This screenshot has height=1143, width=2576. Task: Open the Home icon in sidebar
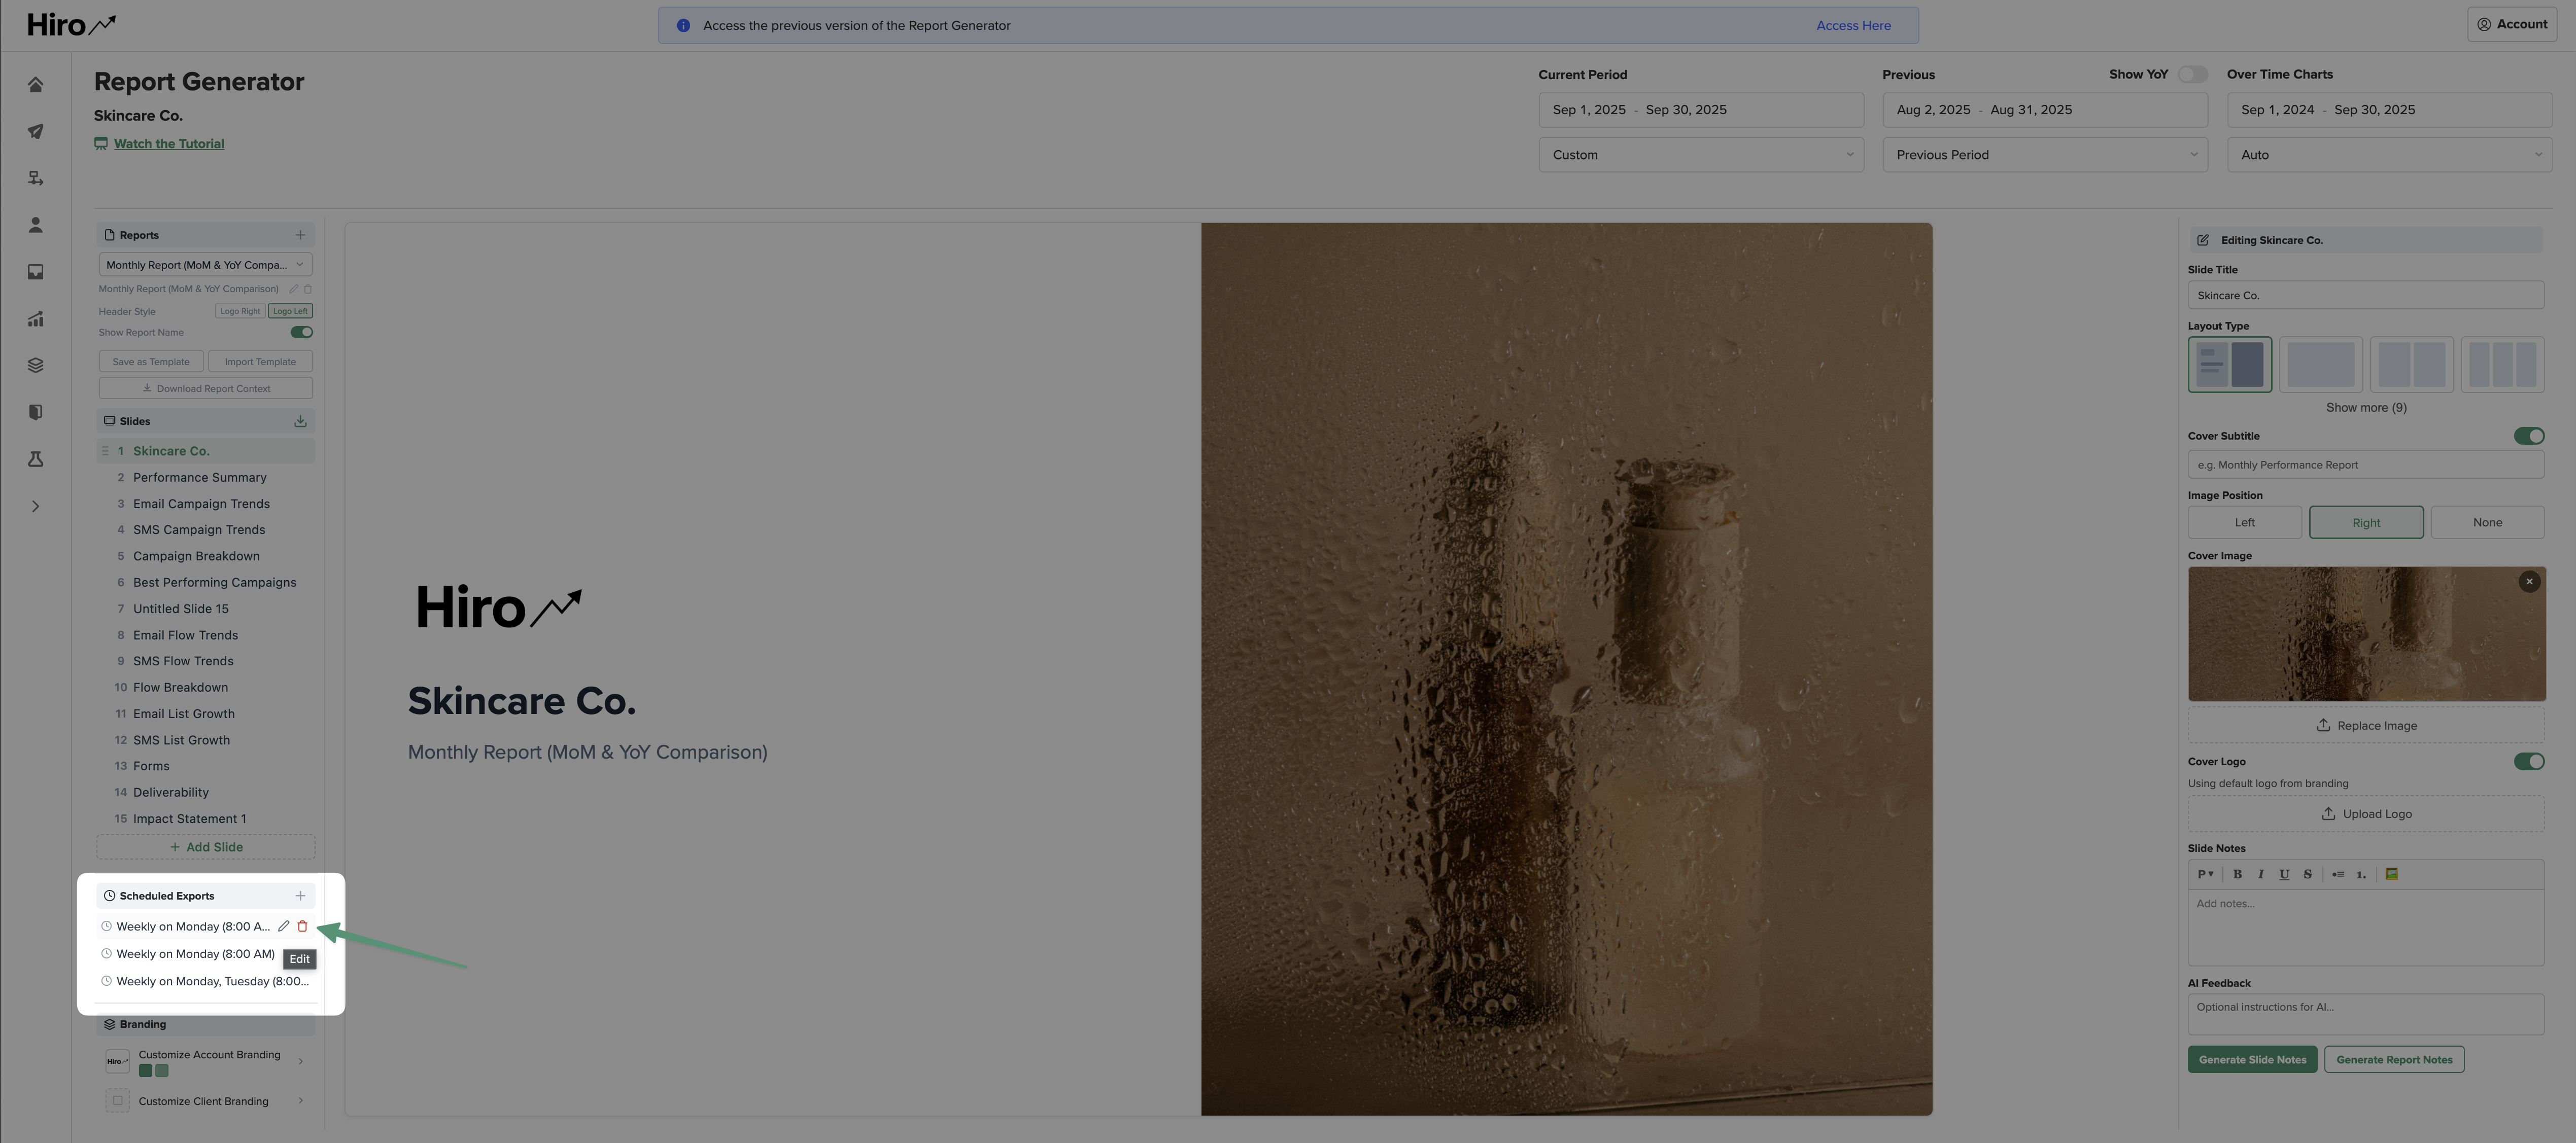coord(35,85)
